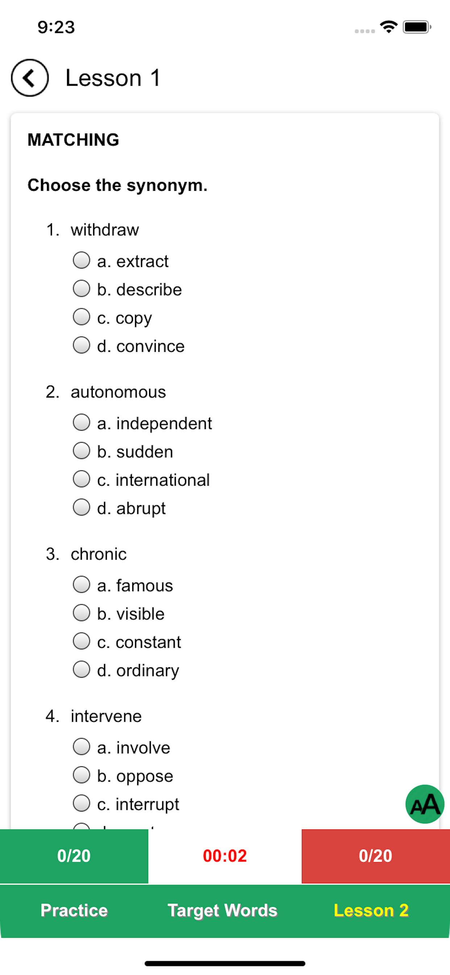Open the Practice tab

pyautogui.click(x=74, y=910)
